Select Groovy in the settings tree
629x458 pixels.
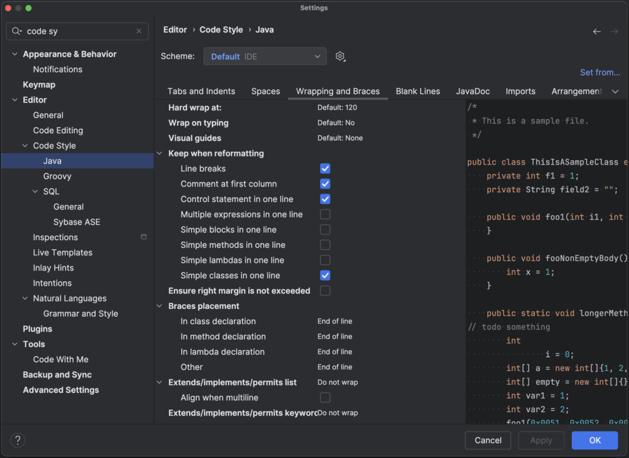[57, 176]
